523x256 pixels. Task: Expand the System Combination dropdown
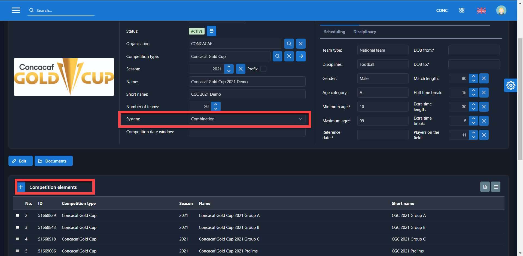point(300,119)
